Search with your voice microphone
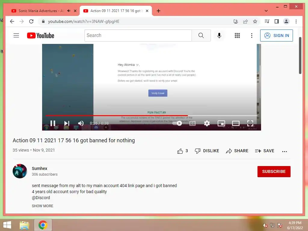This screenshot has width=308, height=231. [x=219, y=35]
